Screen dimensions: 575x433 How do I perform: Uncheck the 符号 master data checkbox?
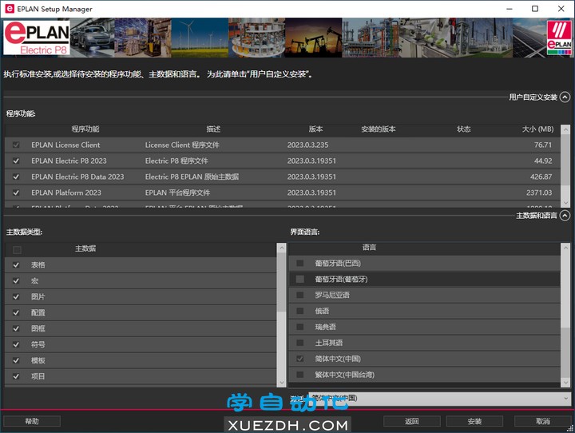[16, 344]
